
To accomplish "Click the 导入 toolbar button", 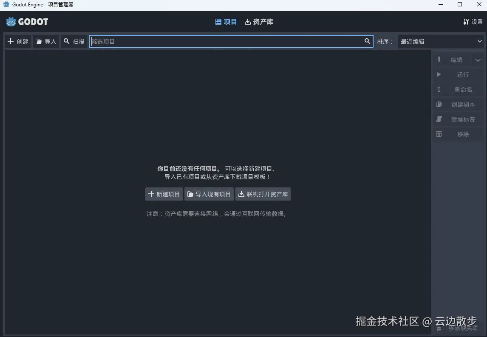I will click(45, 42).
